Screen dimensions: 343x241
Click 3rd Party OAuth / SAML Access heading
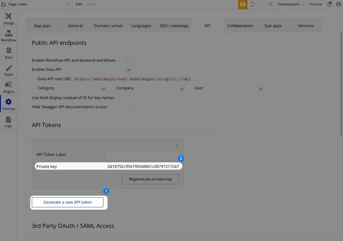coord(73,226)
